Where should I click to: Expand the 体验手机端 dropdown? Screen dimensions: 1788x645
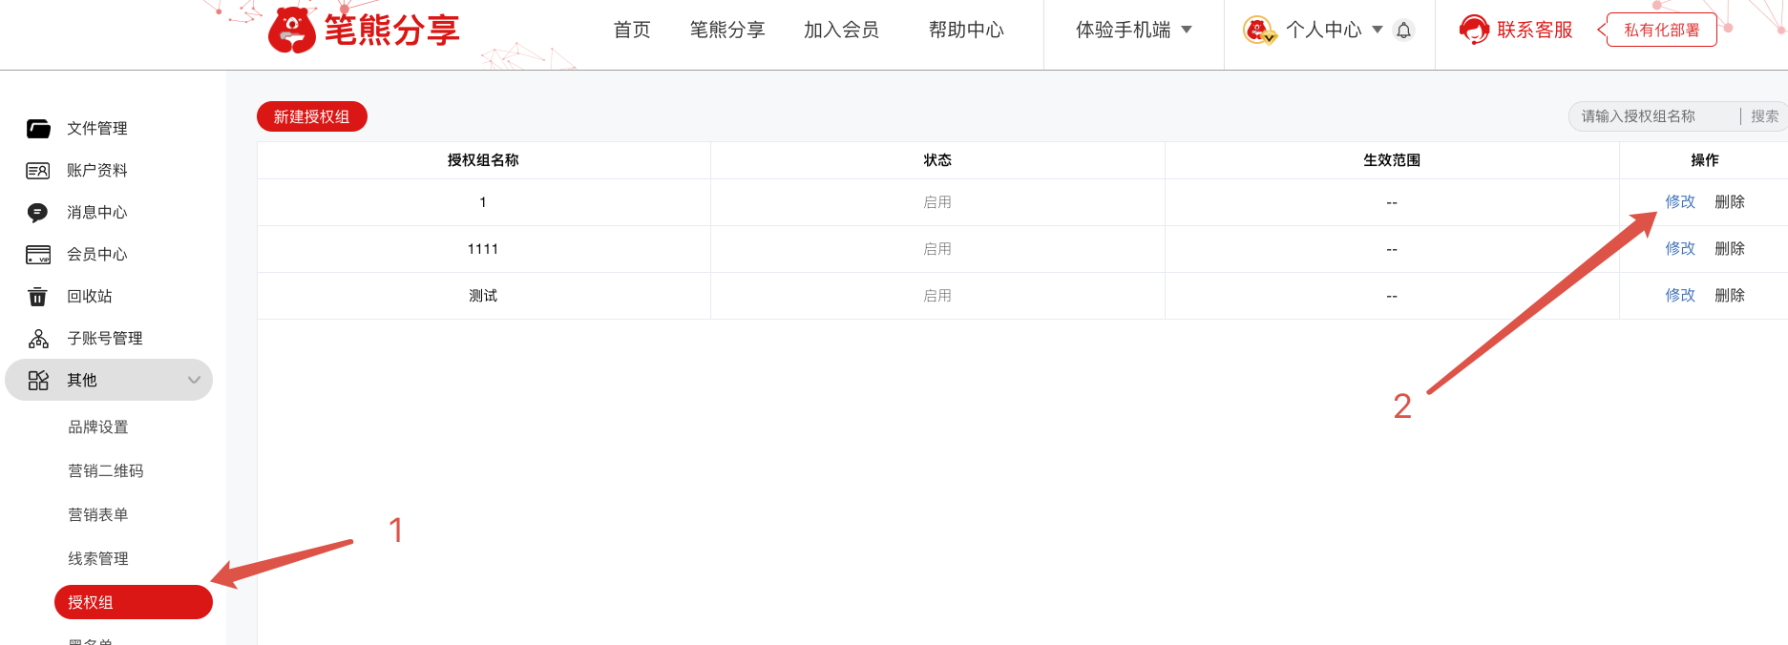[1133, 31]
